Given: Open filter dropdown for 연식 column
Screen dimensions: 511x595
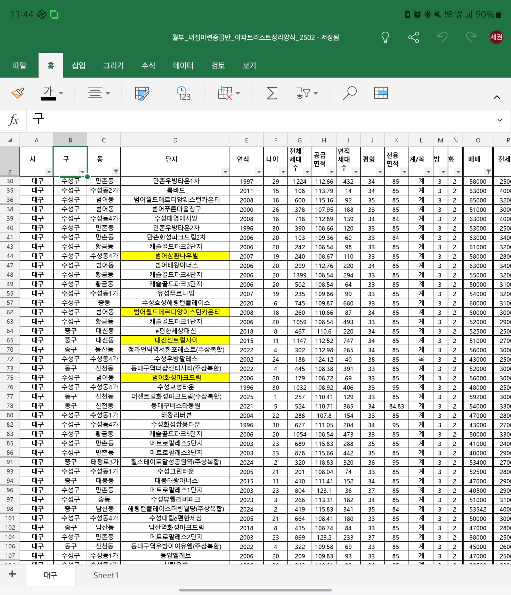Looking at the screenshot, I should pos(259,172).
